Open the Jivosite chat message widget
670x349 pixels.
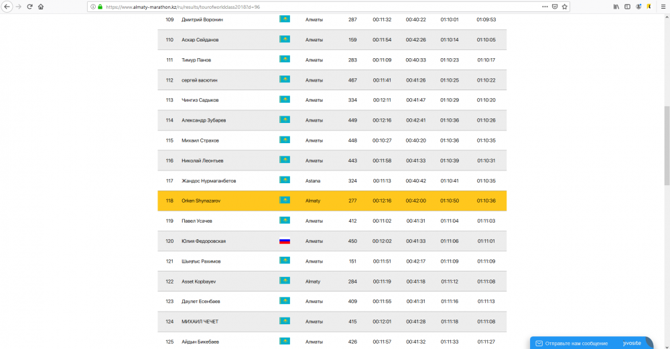[591, 343]
